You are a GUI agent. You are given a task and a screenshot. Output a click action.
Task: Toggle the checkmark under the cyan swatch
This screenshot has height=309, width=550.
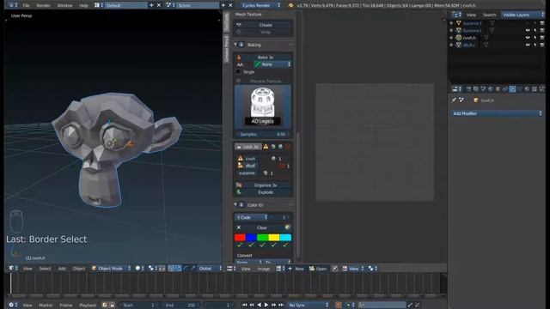(285, 245)
